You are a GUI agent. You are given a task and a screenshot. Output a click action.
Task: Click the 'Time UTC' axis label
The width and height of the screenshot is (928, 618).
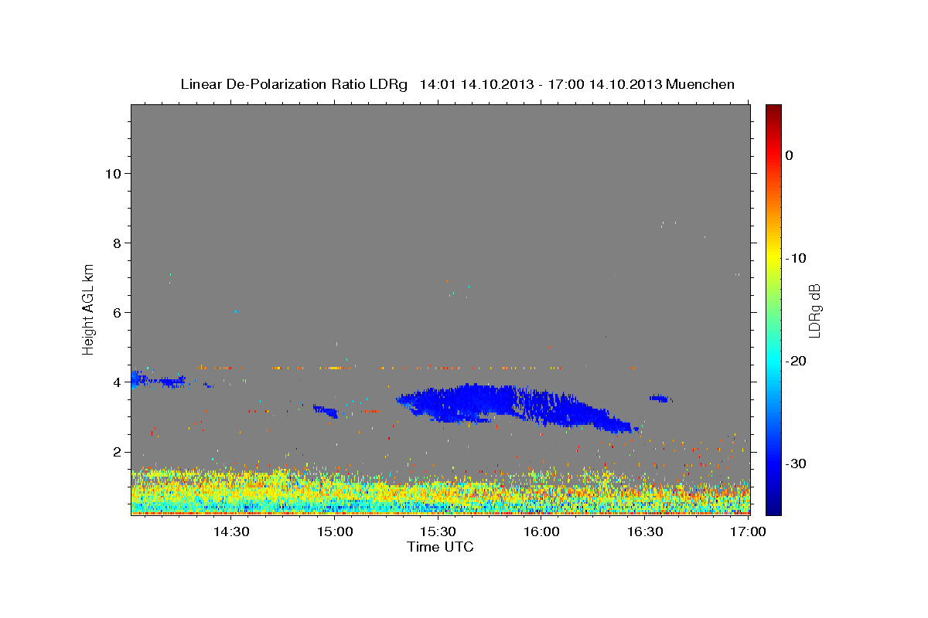pos(440,547)
